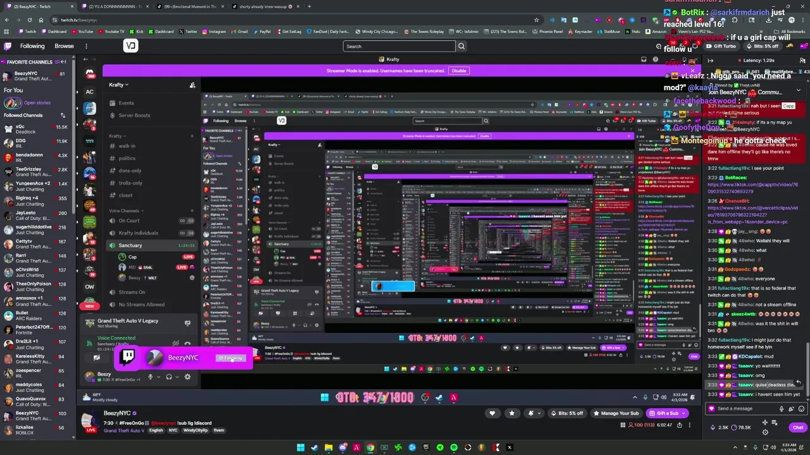810x455 pixels.
Task: Click into the Twitch Search field
Action: tap(399, 46)
